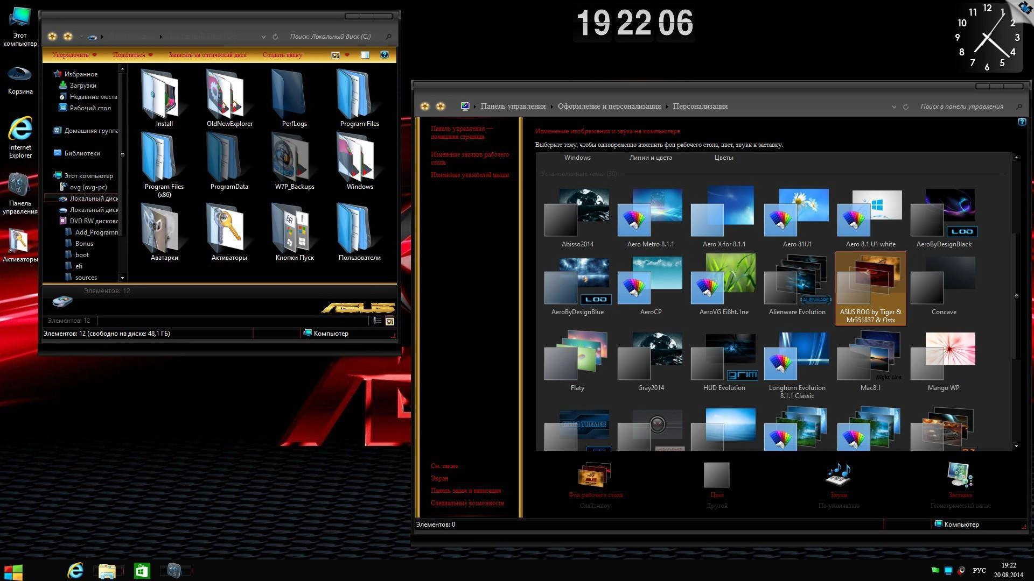Open the Install folder in Explorer
The height and width of the screenshot is (581, 1034).
click(x=164, y=98)
